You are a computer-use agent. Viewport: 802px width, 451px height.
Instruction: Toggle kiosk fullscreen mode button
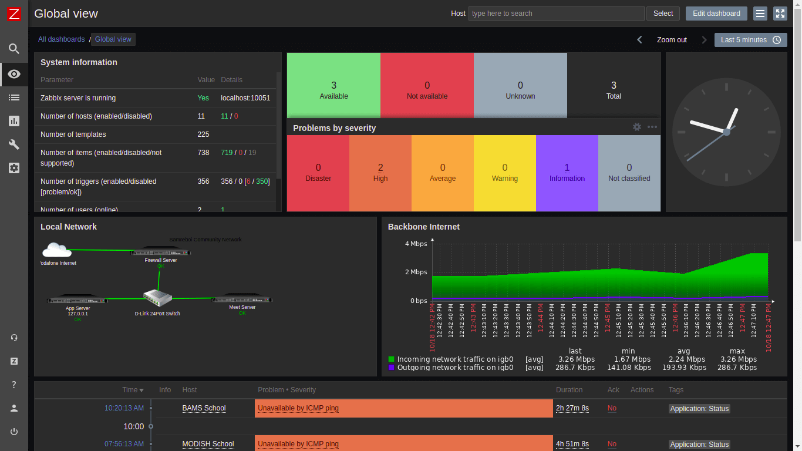point(780,14)
